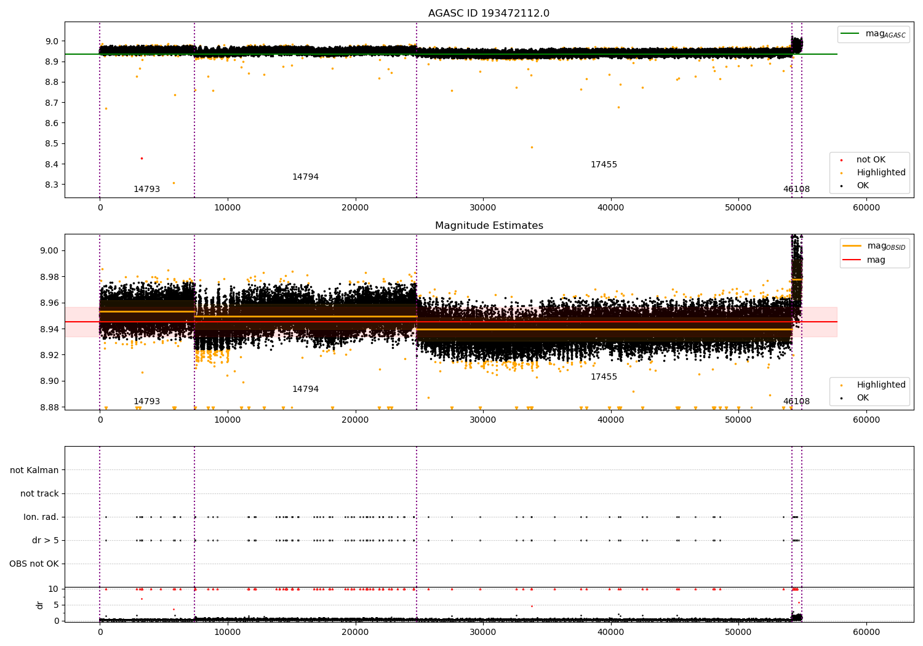923x646 pixels.
Task: Click the 10000 x-tick under the bottom plot
Action: coord(227,632)
